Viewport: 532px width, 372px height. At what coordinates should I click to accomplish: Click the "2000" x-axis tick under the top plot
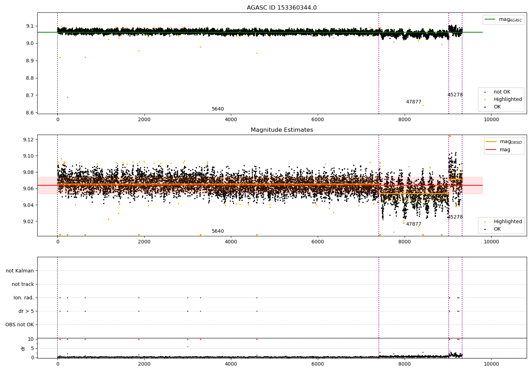144,120
